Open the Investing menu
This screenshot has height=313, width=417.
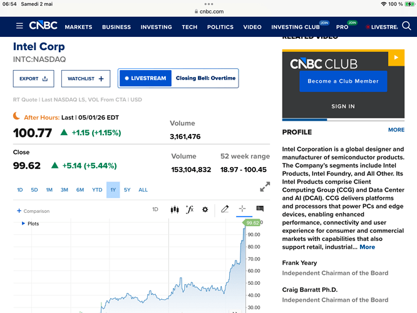tap(157, 27)
